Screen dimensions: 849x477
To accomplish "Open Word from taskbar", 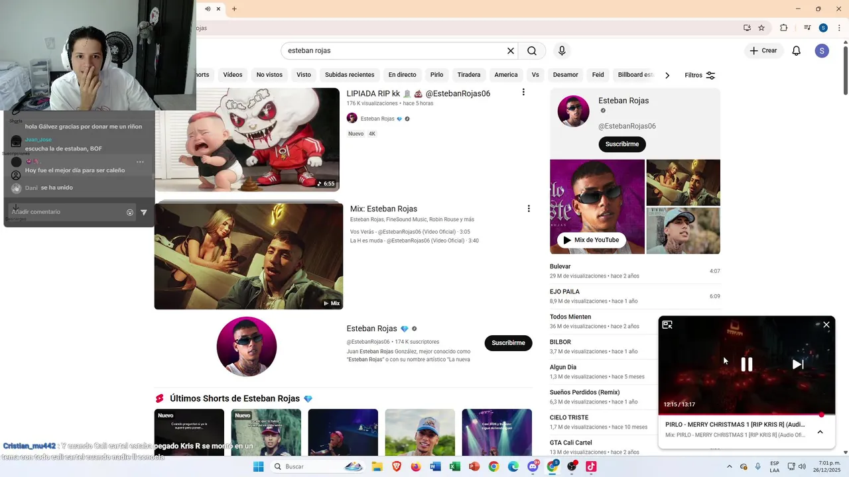I will (x=435, y=466).
